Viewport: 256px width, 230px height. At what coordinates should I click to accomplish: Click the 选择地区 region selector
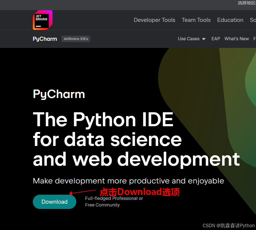coord(247,3)
